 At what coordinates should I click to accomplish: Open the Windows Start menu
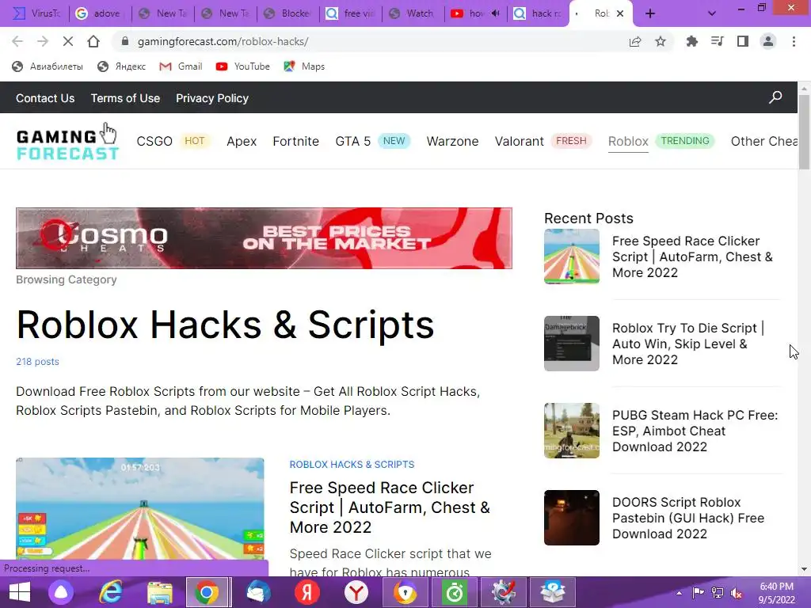[x=20, y=592]
